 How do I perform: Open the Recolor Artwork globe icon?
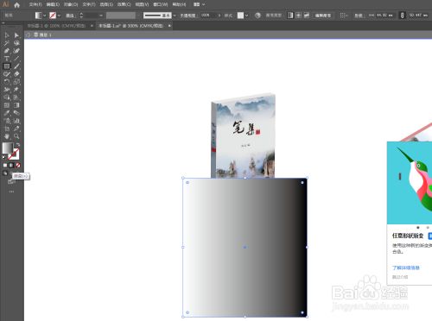pyautogui.click(x=257, y=16)
